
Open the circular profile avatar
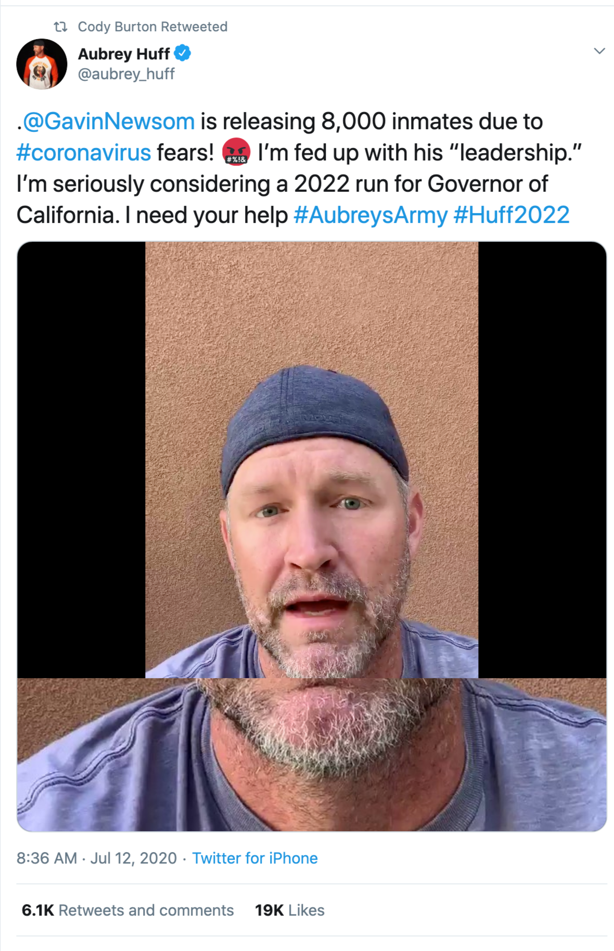coord(42,64)
